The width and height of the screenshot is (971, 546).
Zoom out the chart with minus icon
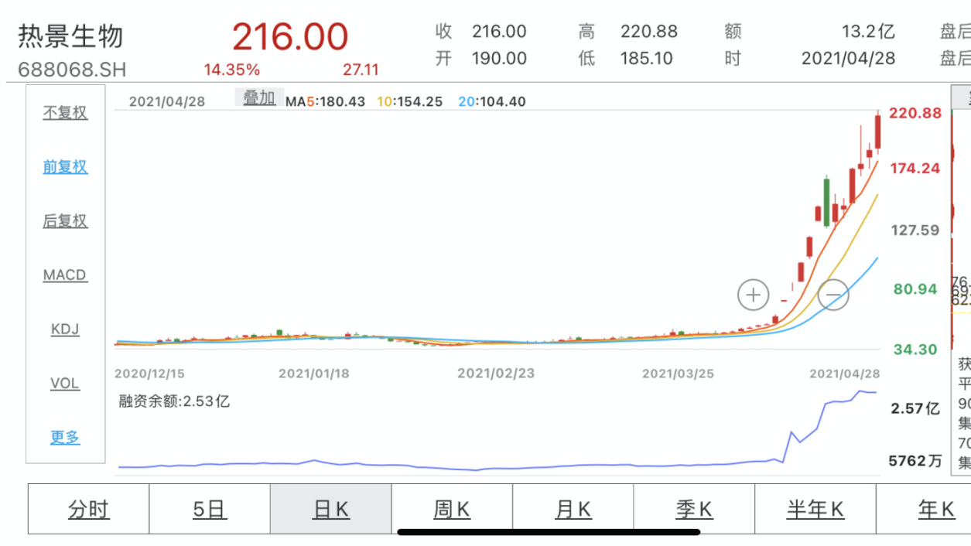tap(833, 295)
